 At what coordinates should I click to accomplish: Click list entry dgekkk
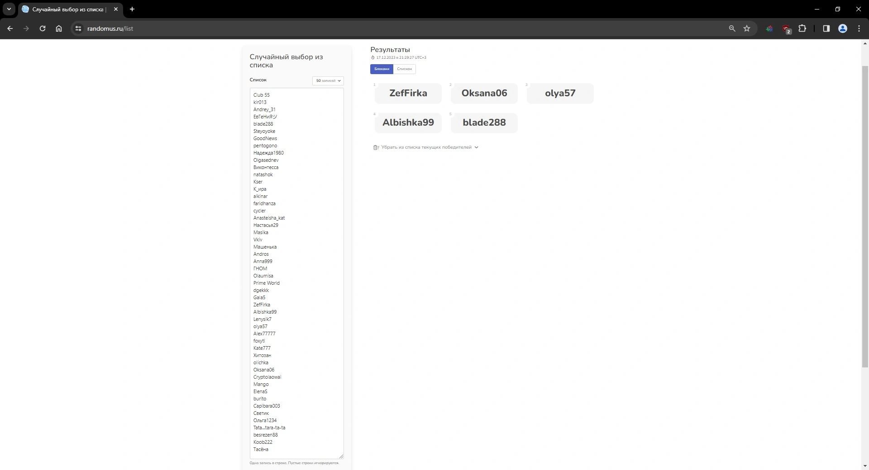click(261, 290)
